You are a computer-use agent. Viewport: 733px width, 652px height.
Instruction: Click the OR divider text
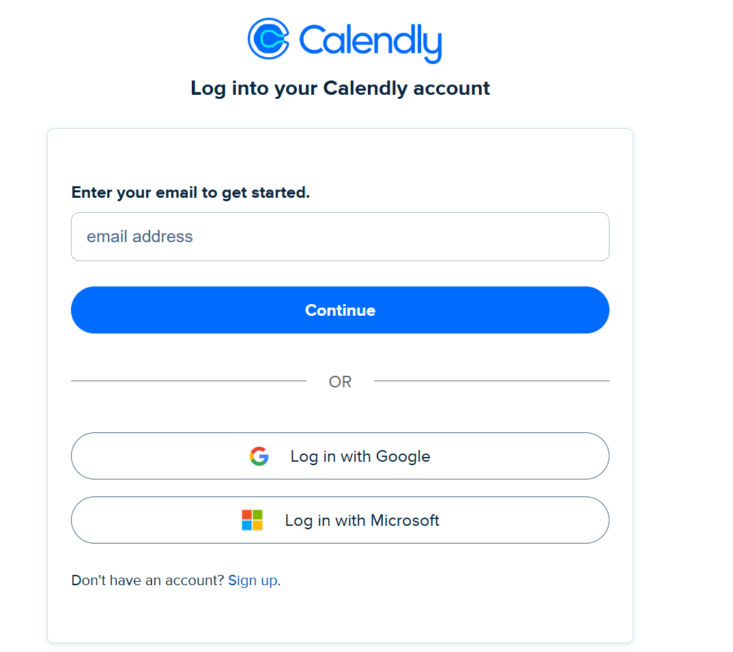pyautogui.click(x=340, y=382)
